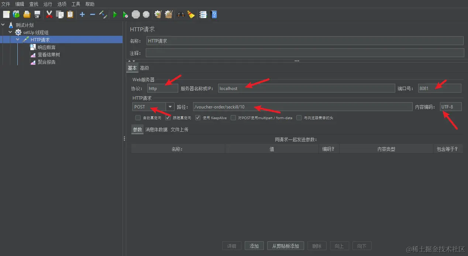The width and height of the screenshot is (468, 256).
Task: Open Help with question mark icon
Action: click(214, 14)
